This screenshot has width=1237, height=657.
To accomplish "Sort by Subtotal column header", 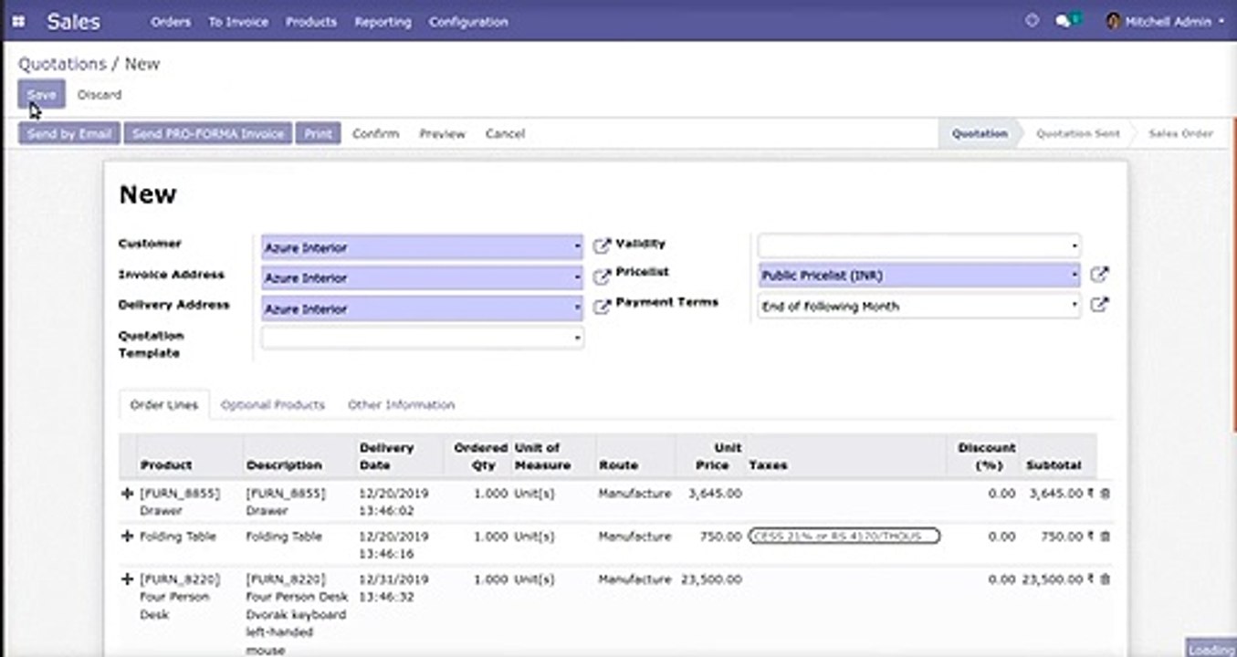I will (1054, 464).
